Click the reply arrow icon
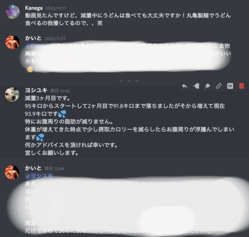Viewport: 249px width, 237px height. [185, 86]
